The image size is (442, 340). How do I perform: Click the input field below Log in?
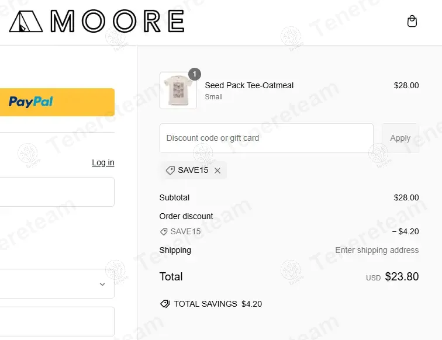coord(57,192)
